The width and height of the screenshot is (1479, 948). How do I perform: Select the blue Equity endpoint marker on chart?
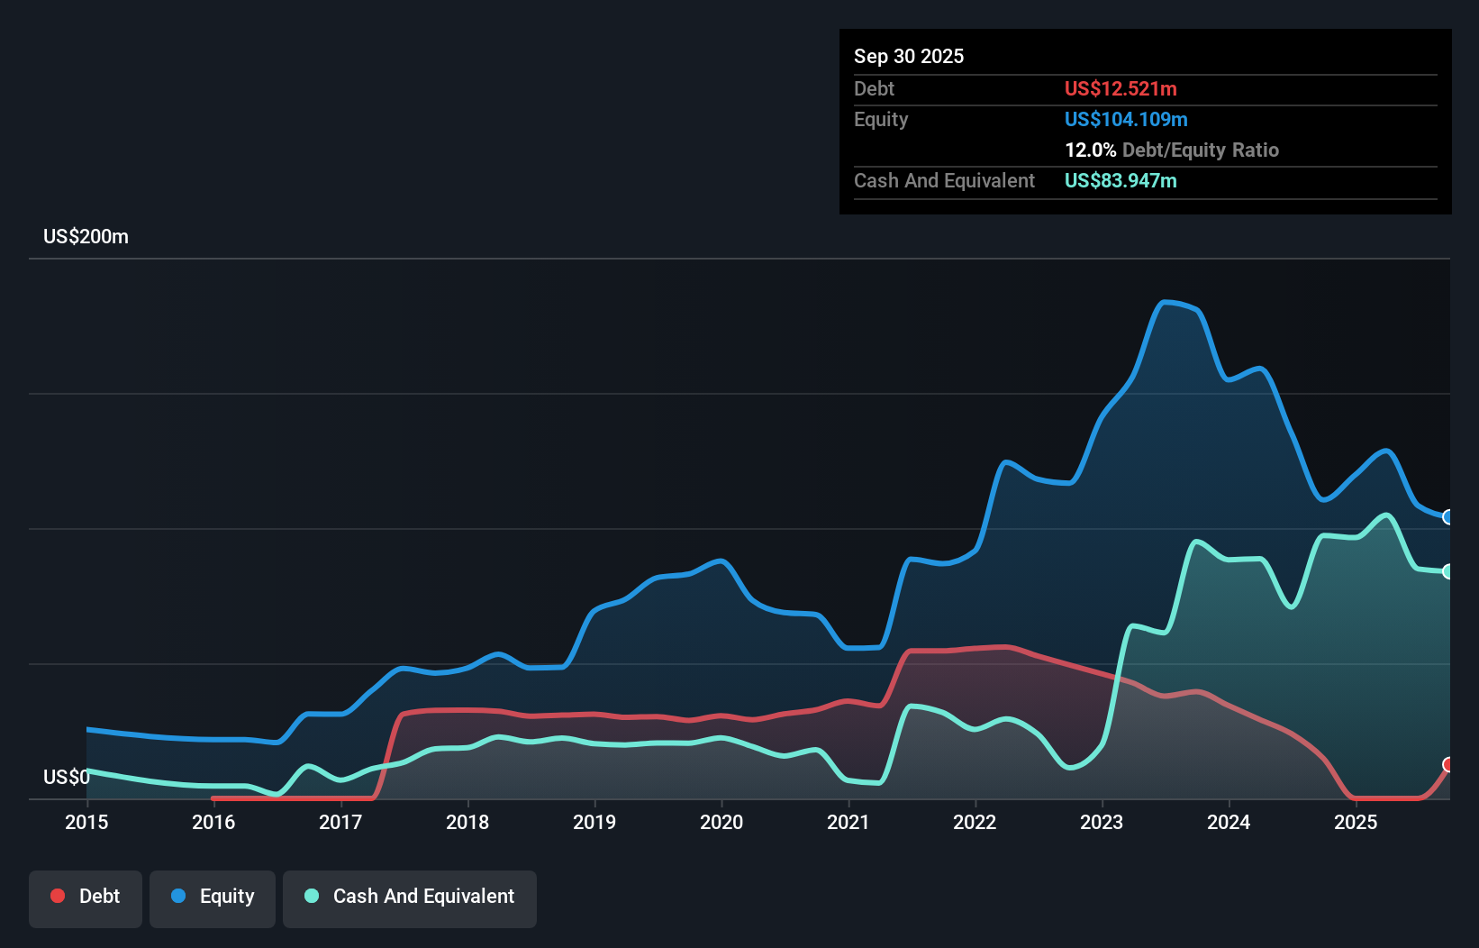click(1447, 517)
